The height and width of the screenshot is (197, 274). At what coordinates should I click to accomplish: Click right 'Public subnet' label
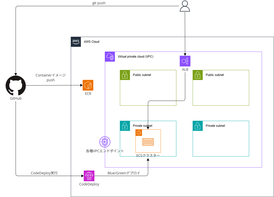click(x=215, y=75)
